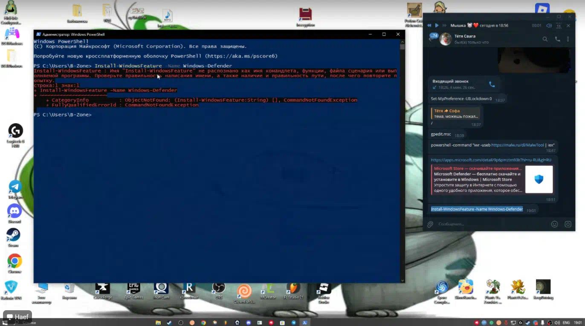Open the Microsoft Defender link preview thumbnail
Viewport: 585px width, 326px height.
click(539, 179)
